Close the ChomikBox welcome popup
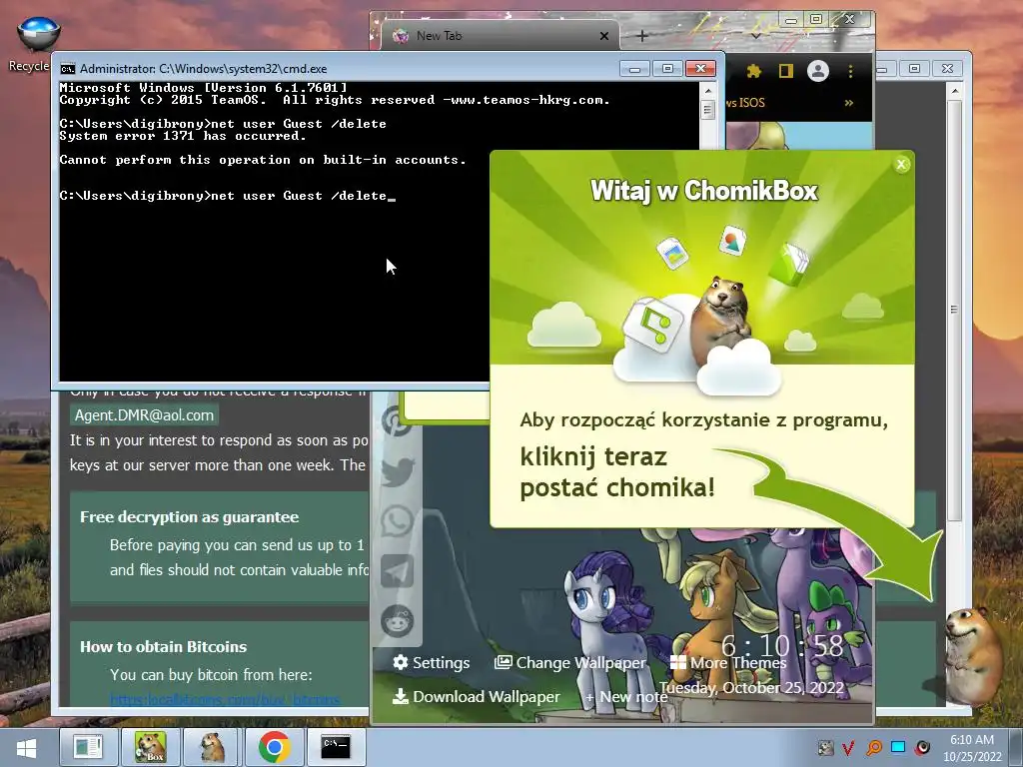The image size is (1023, 767). (901, 165)
